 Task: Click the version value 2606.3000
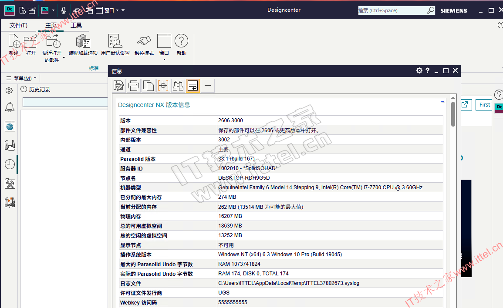230,121
